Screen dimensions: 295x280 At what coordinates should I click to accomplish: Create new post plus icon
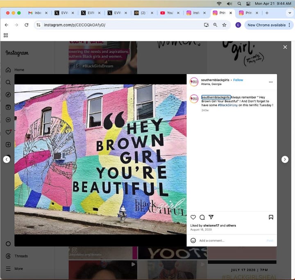[8, 145]
